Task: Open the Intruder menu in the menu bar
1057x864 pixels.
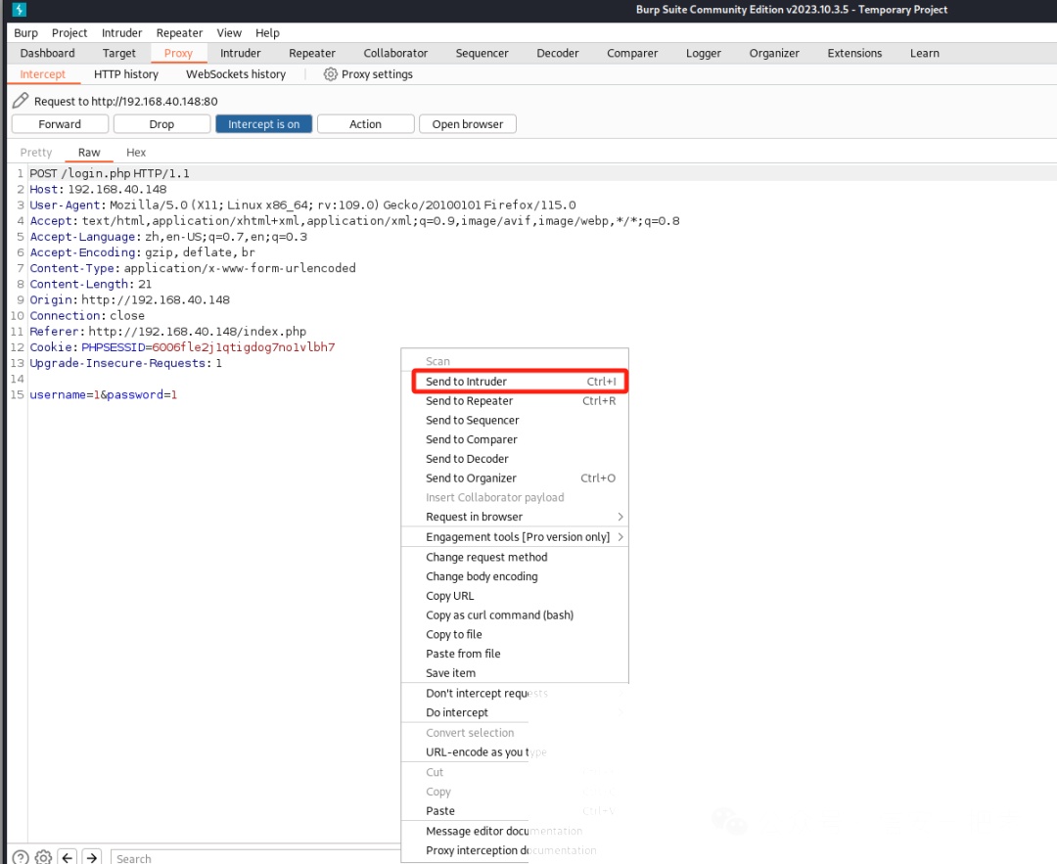Action: click(x=122, y=32)
